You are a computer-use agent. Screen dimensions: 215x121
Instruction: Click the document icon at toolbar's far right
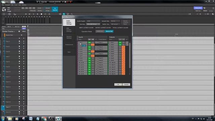pyautogui.click(x=213, y=14)
